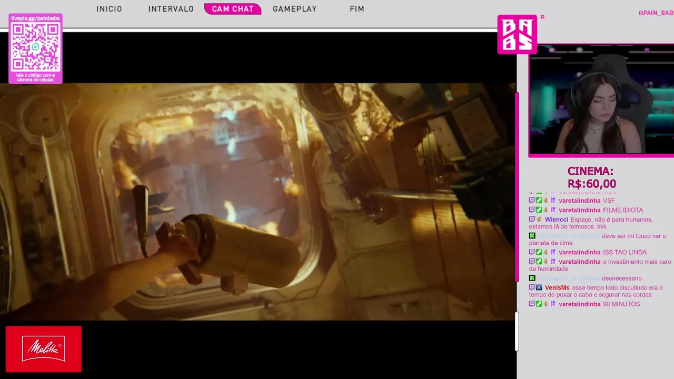Click varetalindinha username on VSF message
Image resolution: width=674 pixels, height=379 pixels.
[580, 201]
